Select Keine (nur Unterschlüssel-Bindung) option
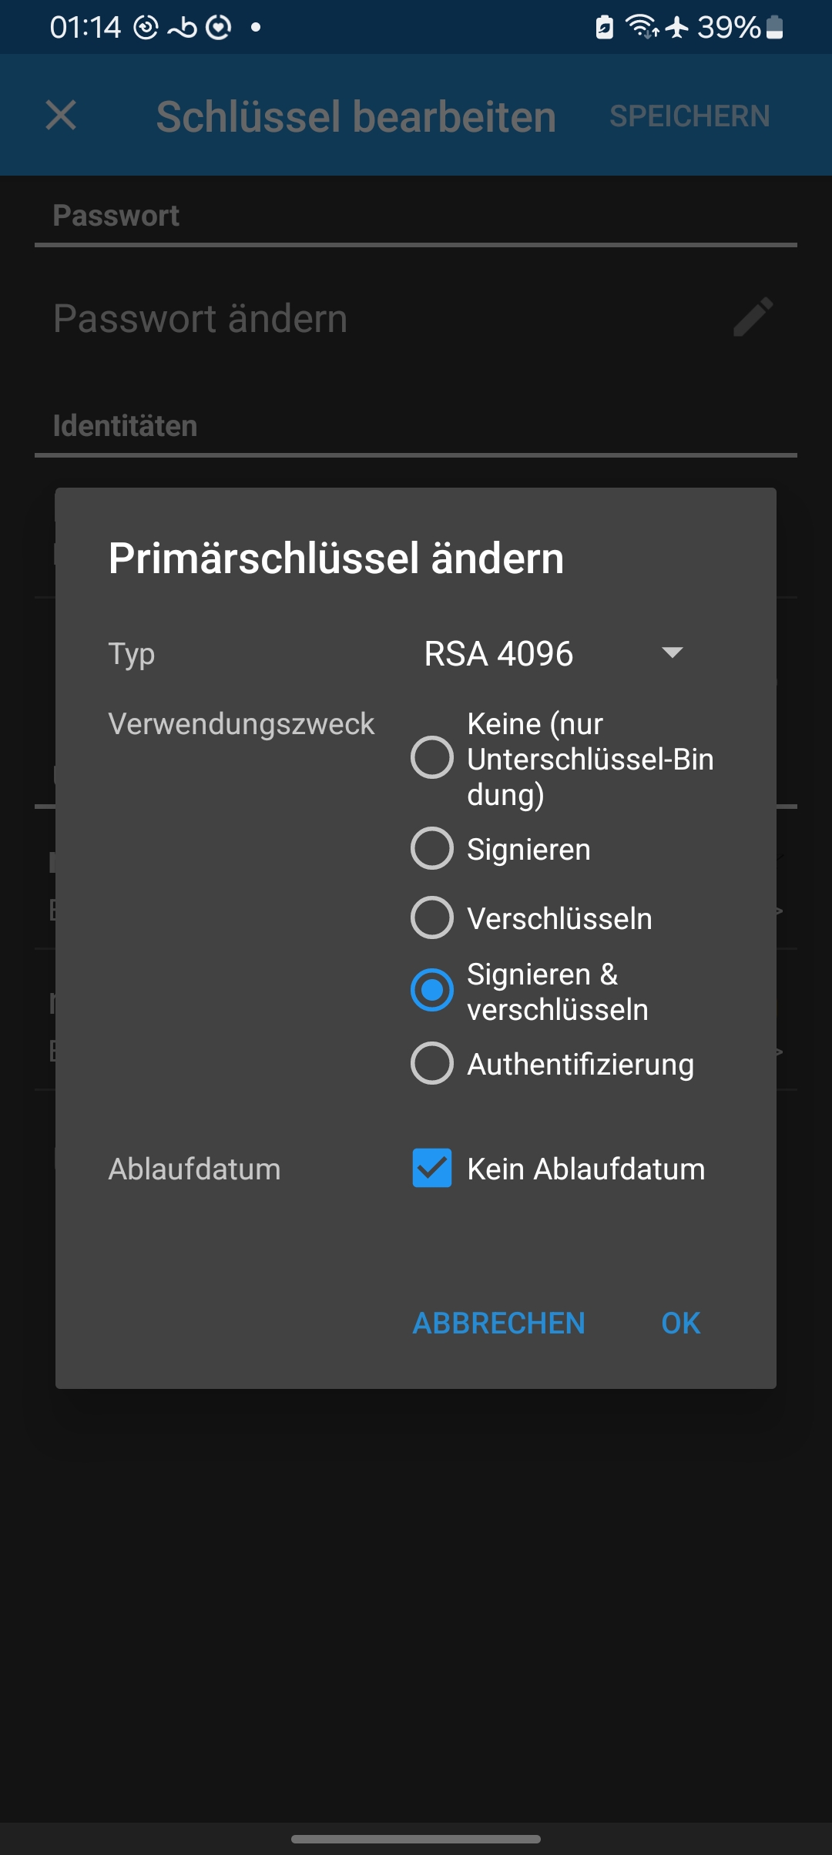Screen dimensions: 832x1855 (x=432, y=759)
